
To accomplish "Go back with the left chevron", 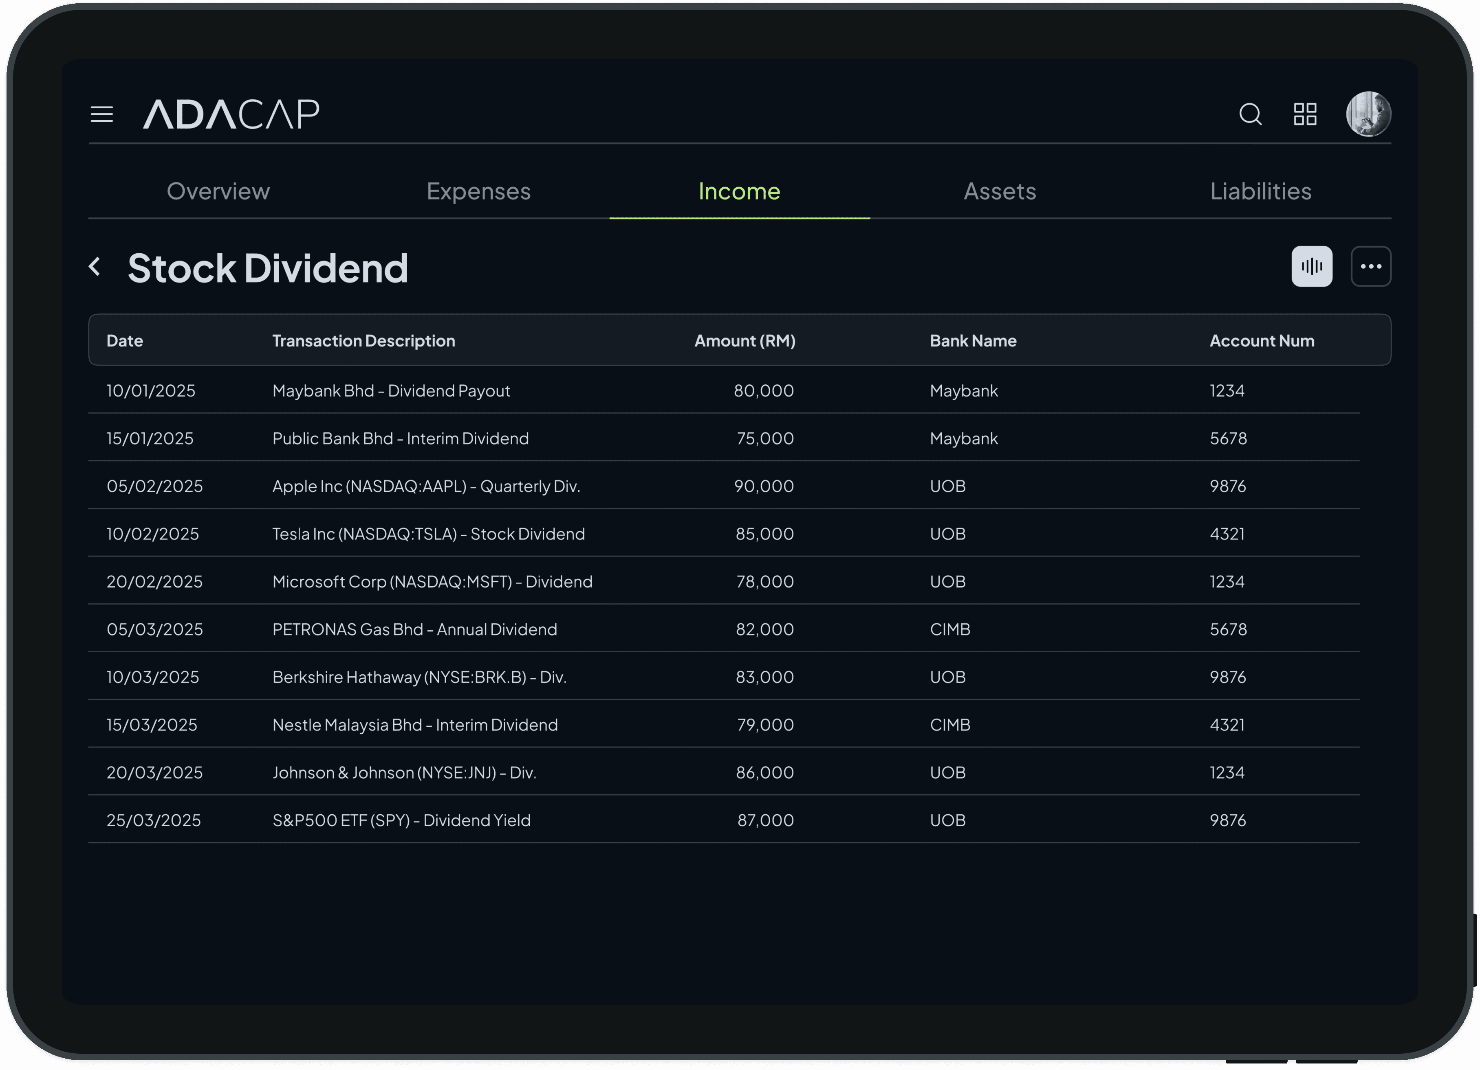I will pos(95,266).
